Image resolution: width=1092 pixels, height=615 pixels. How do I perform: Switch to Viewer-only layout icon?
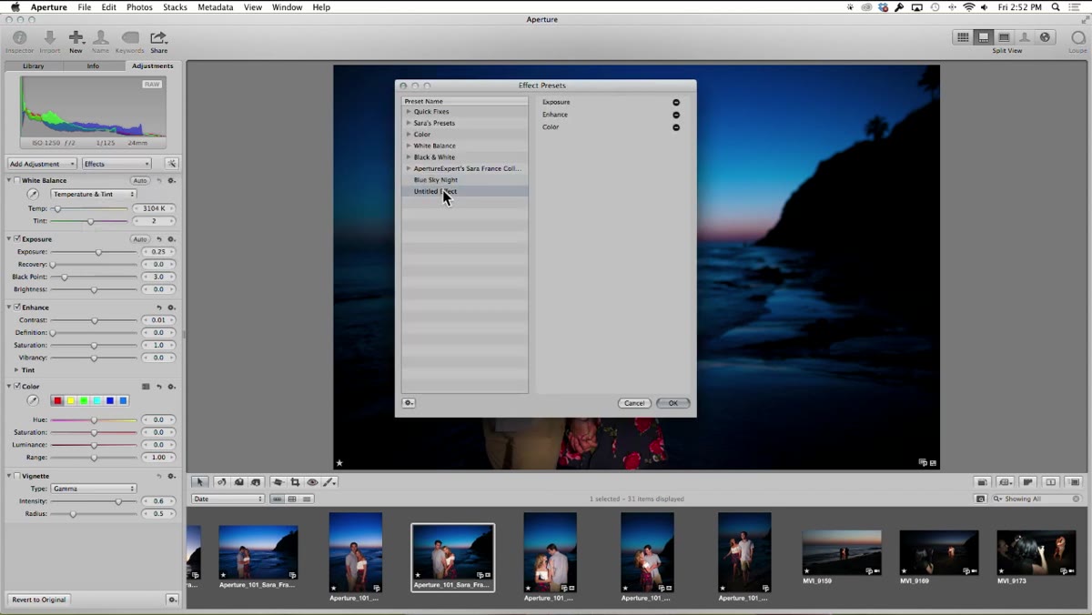tap(1005, 37)
